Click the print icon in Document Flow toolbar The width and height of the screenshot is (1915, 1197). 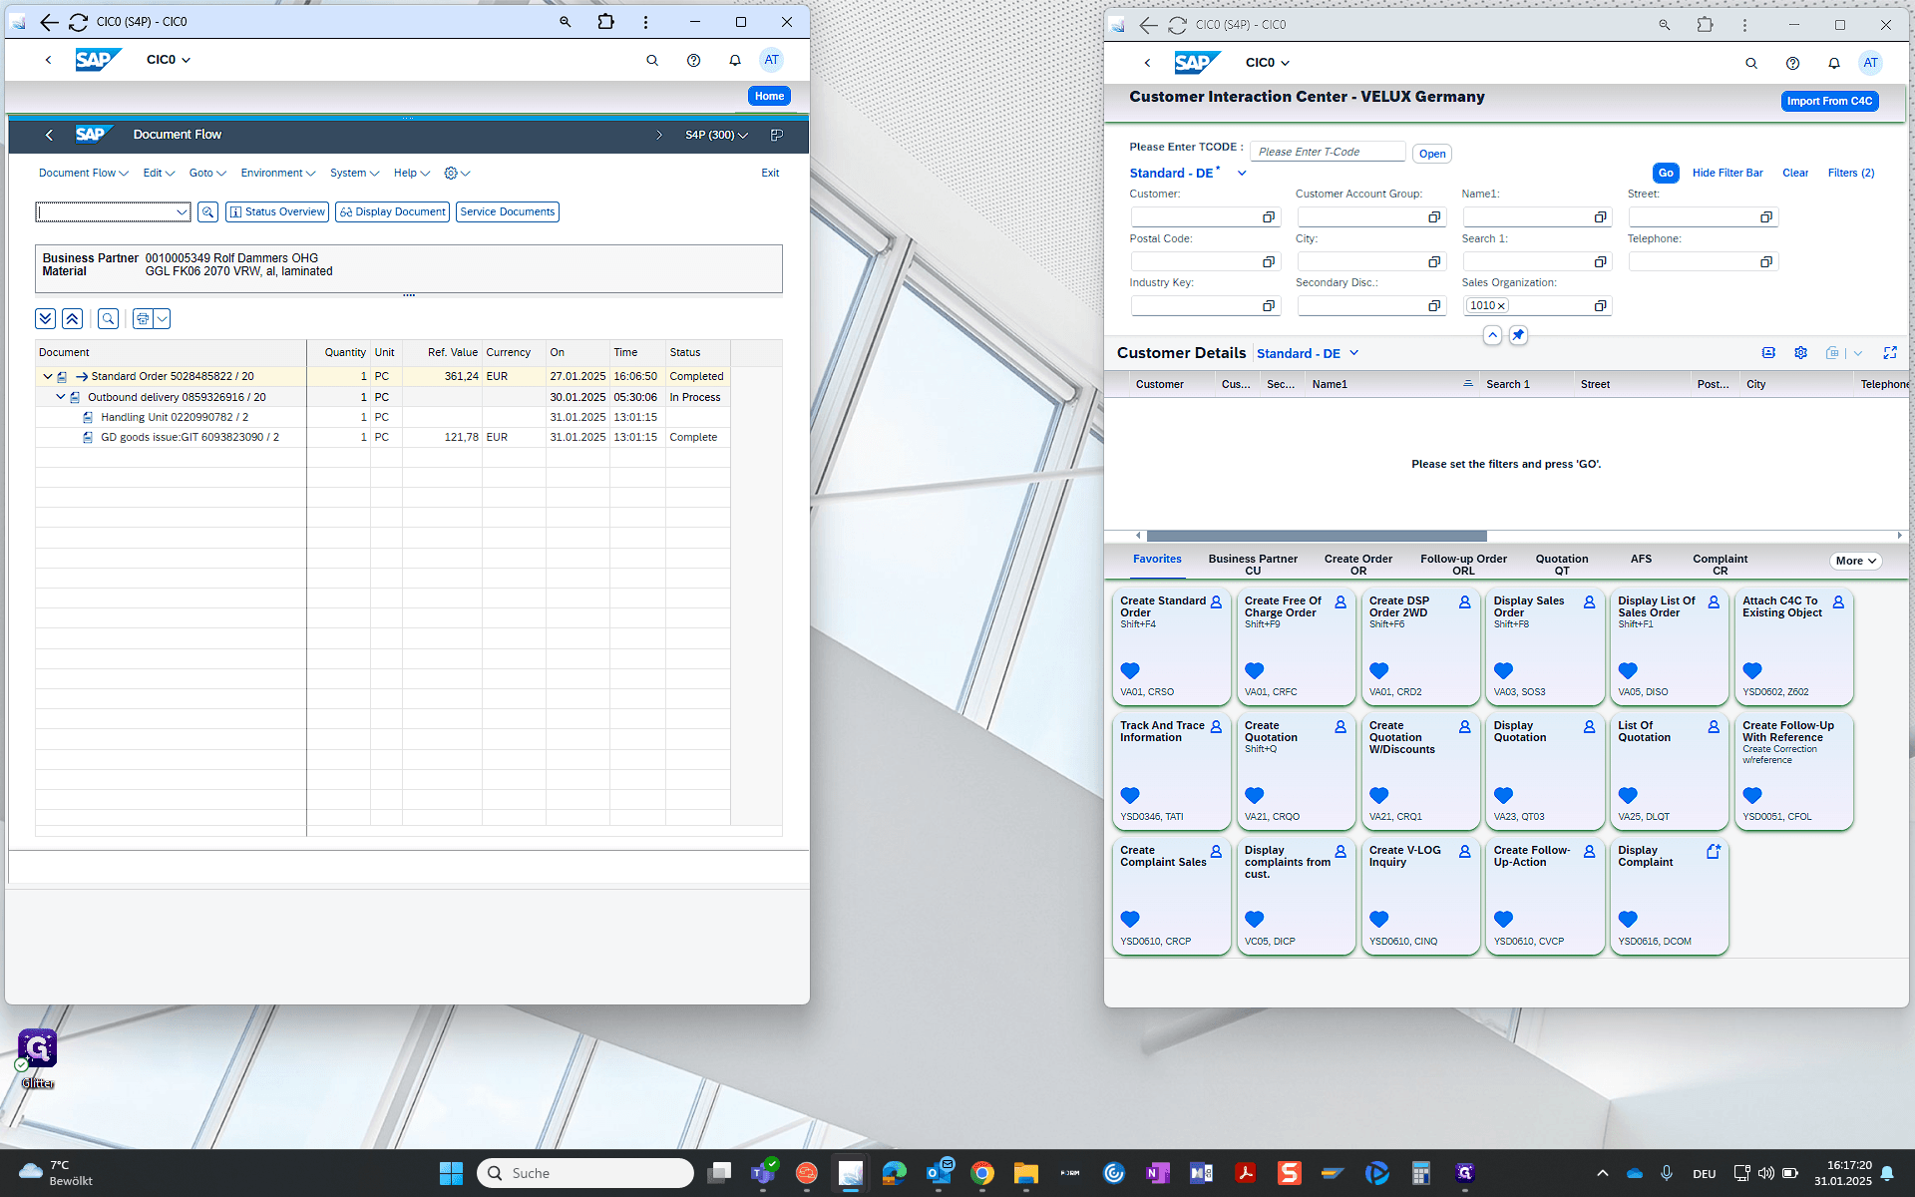coord(143,319)
